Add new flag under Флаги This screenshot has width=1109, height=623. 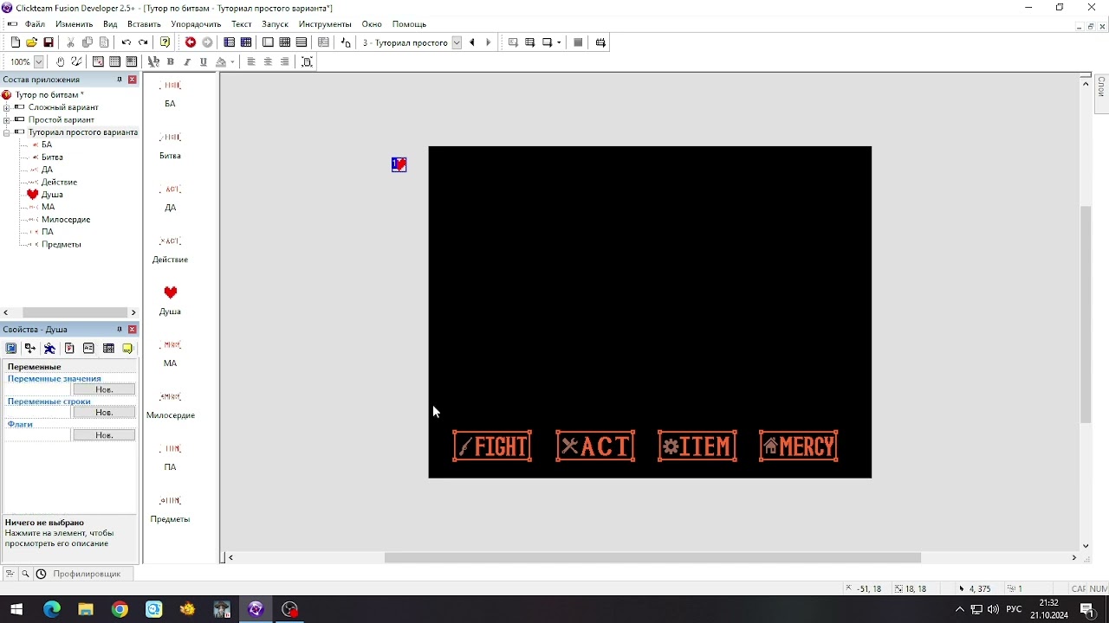pos(104,435)
